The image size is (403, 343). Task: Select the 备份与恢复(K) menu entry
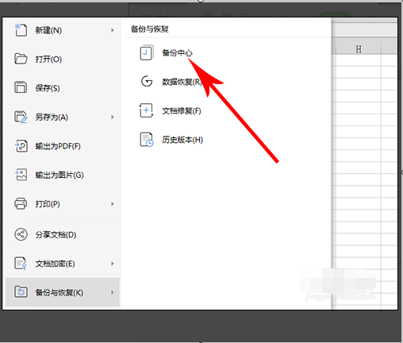click(x=63, y=292)
